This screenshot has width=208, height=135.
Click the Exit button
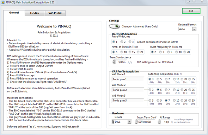[x=191, y=11]
